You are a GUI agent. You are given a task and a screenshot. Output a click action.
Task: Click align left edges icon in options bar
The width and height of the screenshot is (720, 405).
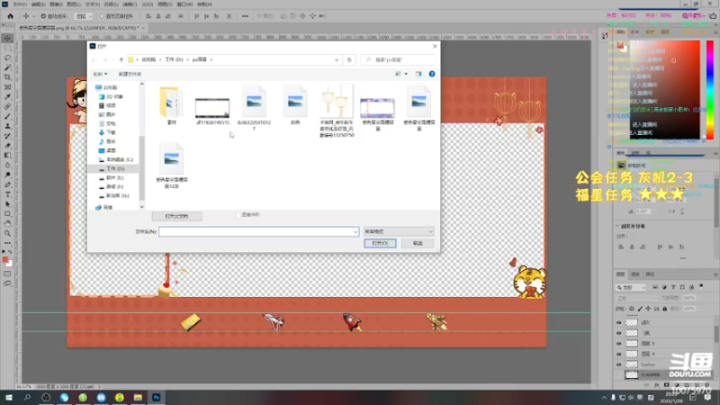click(x=148, y=16)
